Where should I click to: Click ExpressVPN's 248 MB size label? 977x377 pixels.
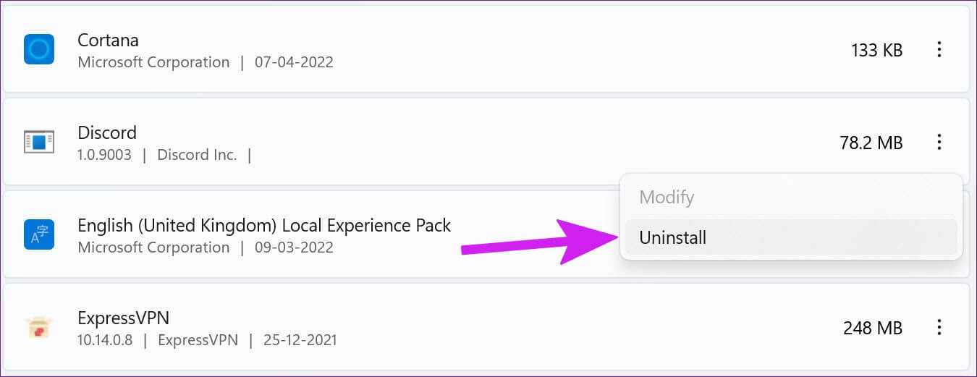pos(873,328)
